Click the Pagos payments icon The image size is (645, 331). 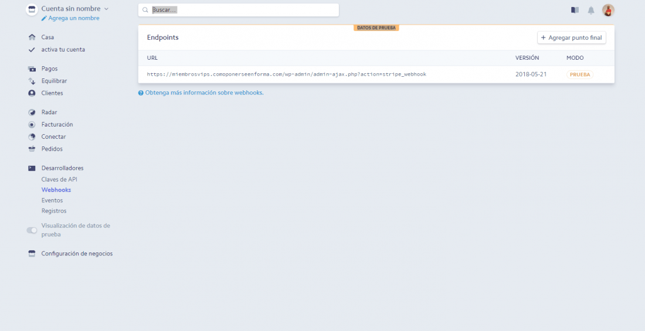[x=32, y=69]
